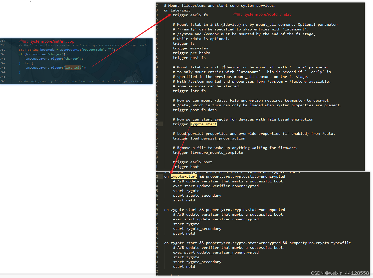The height and width of the screenshot is (278, 373).
Task: Click 'property:ro.crypto.state=encrypted' condition text
Action: [x=243, y=243]
